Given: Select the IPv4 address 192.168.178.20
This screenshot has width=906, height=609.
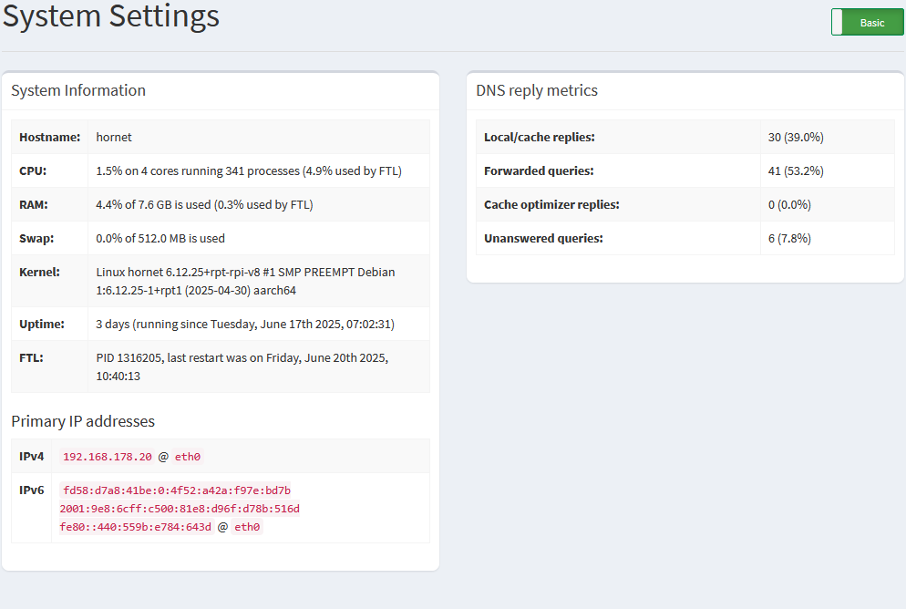Looking at the screenshot, I should coord(108,457).
